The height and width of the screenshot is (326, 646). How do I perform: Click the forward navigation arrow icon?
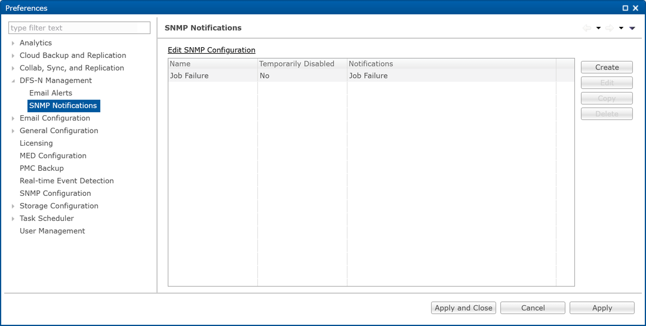click(610, 28)
